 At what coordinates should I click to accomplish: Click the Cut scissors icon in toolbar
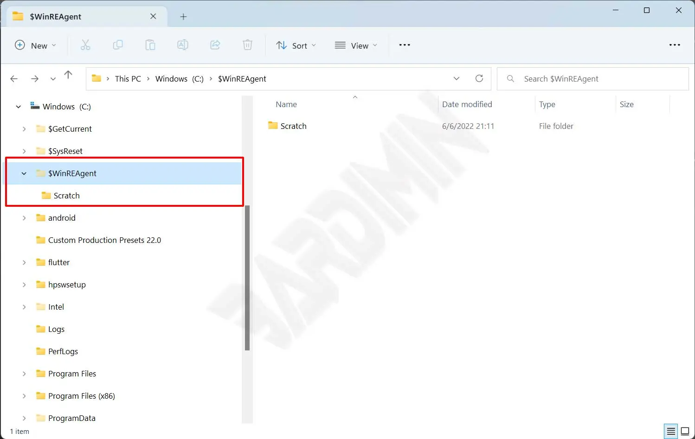click(x=85, y=45)
